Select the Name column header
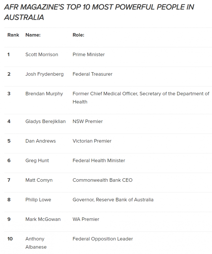The height and width of the screenshot is (254, 212). click(33, 35)
